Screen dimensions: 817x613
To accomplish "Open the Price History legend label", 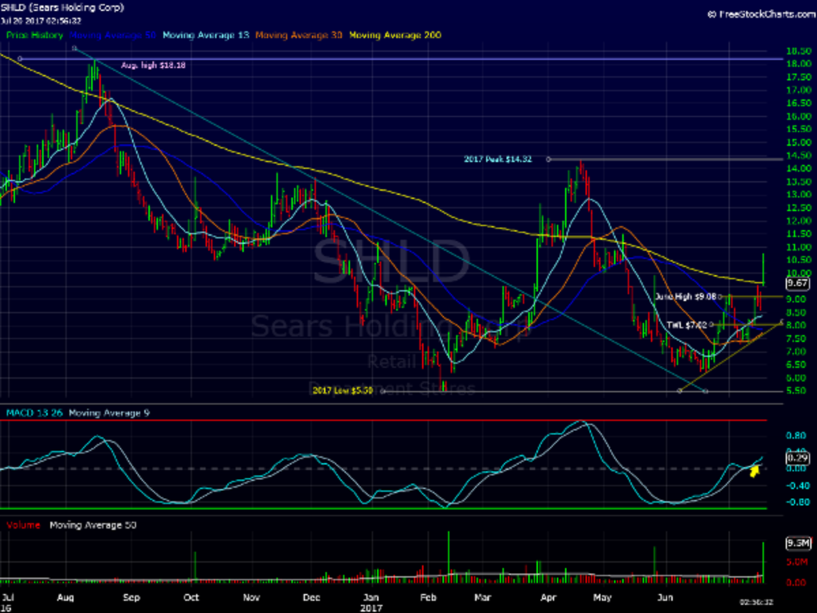I will tap(34, 35).
